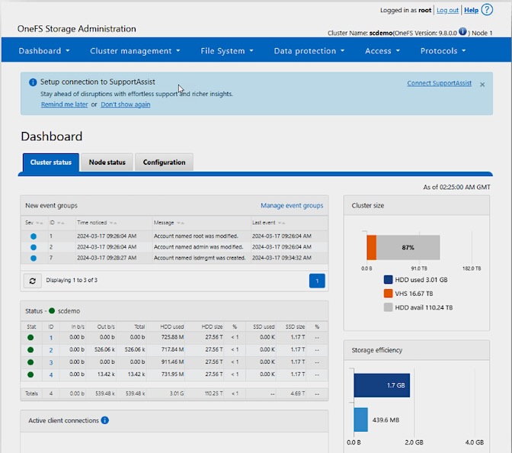Click green status dot for node 2
The width and height of the screenshot is (512, 453).
(30, 350)
